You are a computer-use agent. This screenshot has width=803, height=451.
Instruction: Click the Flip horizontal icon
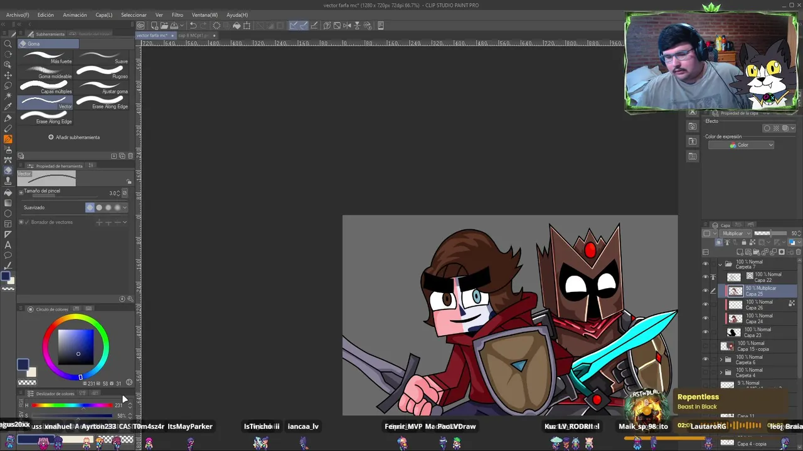tap(347, 26)
